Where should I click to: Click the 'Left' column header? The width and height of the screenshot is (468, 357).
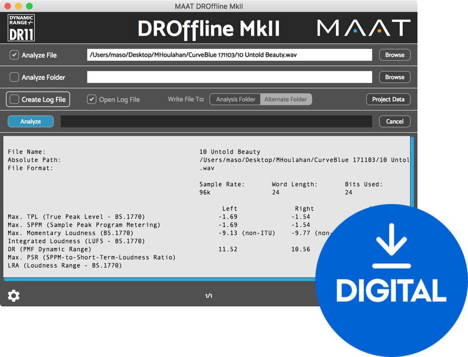pyautogui.click(x=229, y=208)
